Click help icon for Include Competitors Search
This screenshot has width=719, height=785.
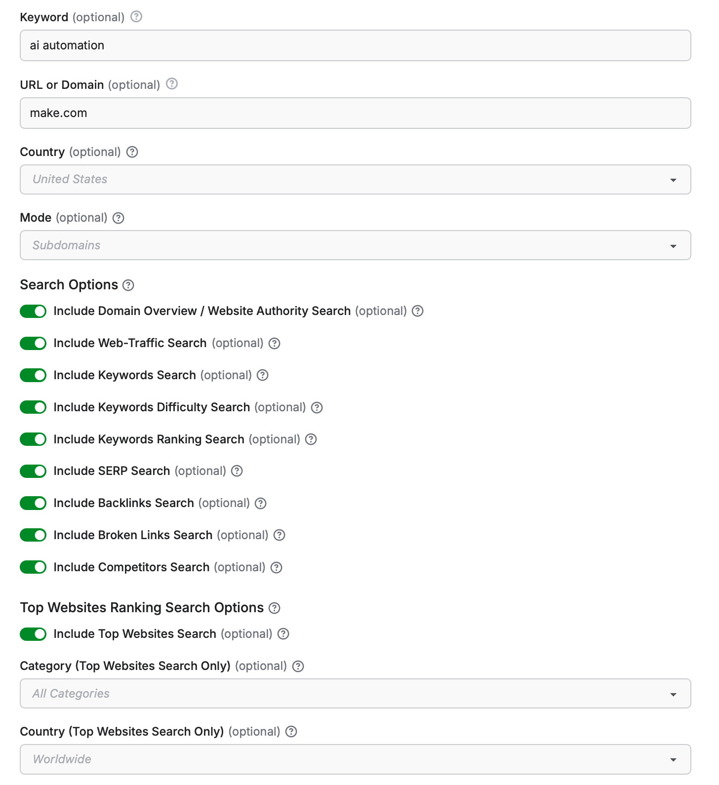point(277,567)
